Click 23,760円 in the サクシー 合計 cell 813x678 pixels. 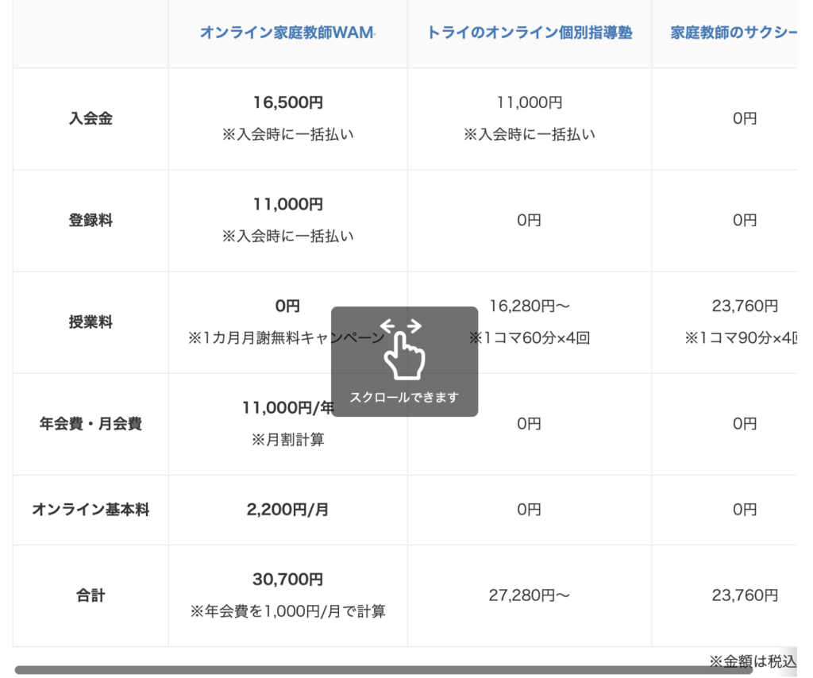(x=745, y=595)
